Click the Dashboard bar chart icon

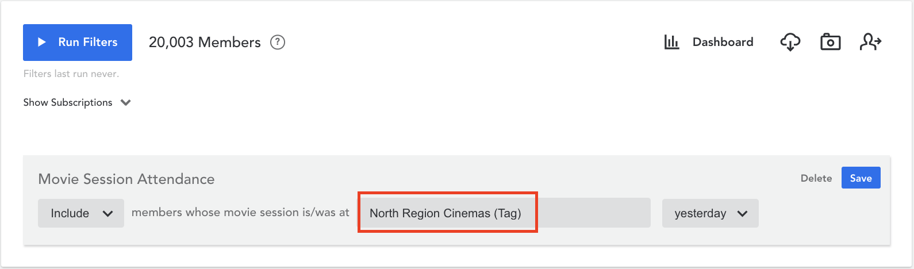(671, 42)
